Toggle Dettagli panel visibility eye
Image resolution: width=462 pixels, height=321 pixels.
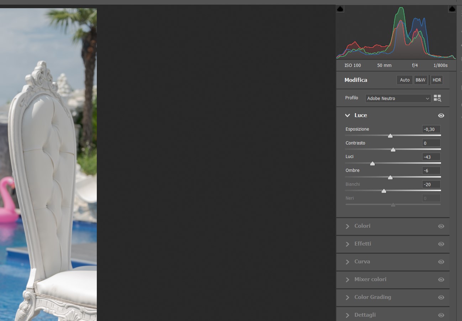point(441,315)
